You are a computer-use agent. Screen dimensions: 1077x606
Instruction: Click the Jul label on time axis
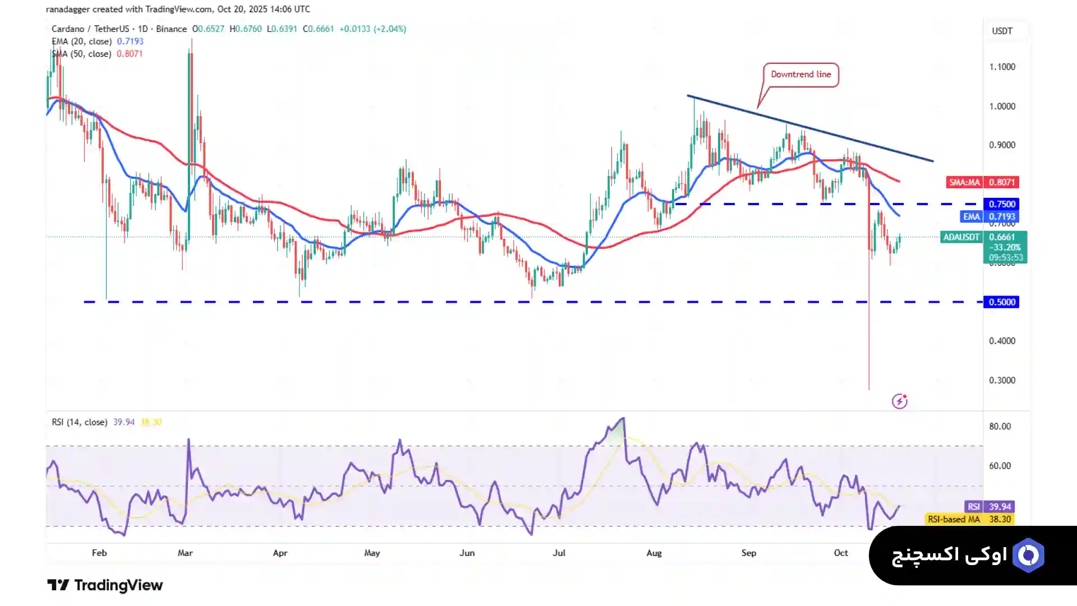point(559,553)
